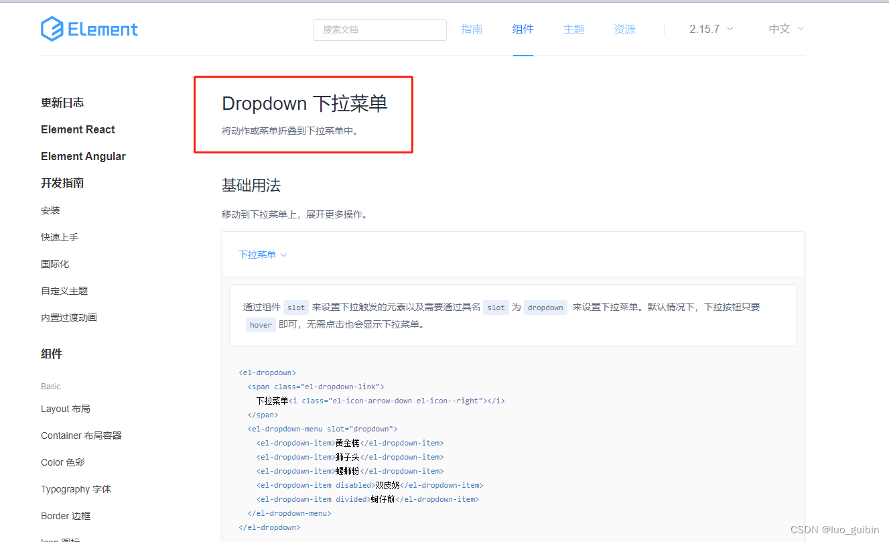Image resolution: width=889 pixels, height=542 pixels.
Task: Expand the 2.15.7 version selector
Action: coord(710,29)
